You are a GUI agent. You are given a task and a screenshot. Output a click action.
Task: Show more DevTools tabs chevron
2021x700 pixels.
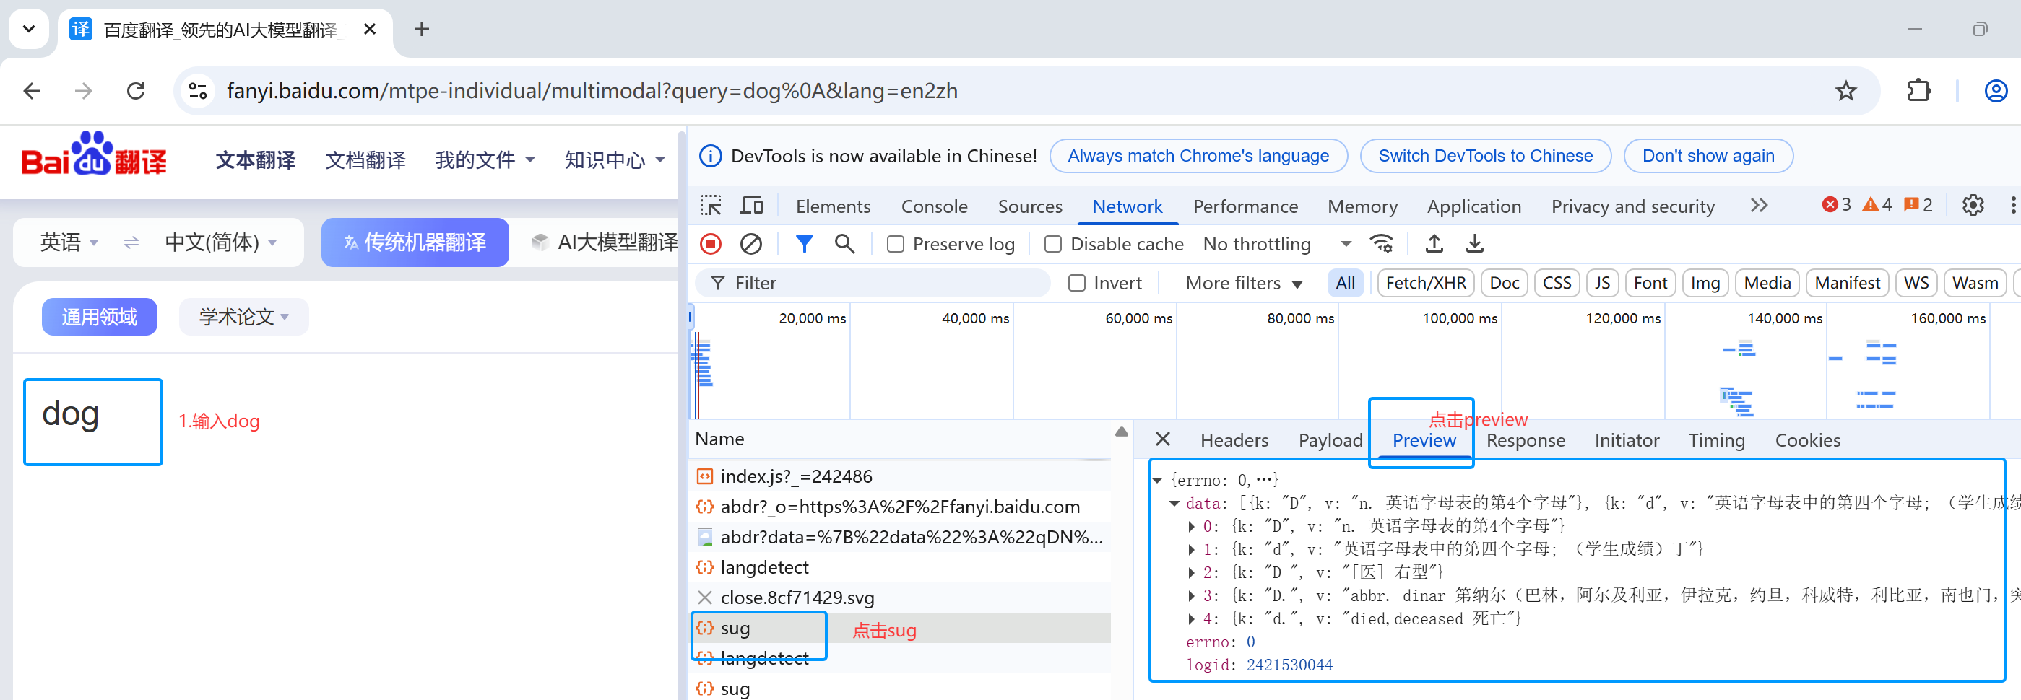pos(1759,206)
